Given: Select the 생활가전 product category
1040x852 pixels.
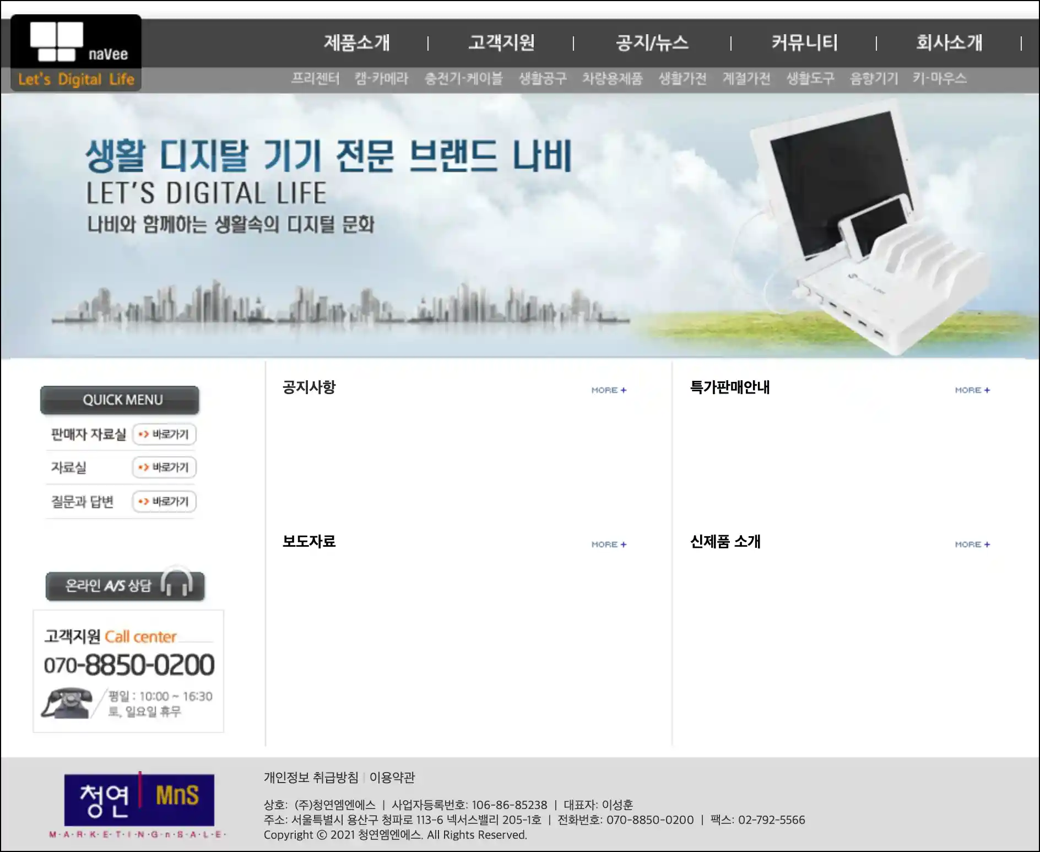Looking at the screenshot, I should 682,79.
